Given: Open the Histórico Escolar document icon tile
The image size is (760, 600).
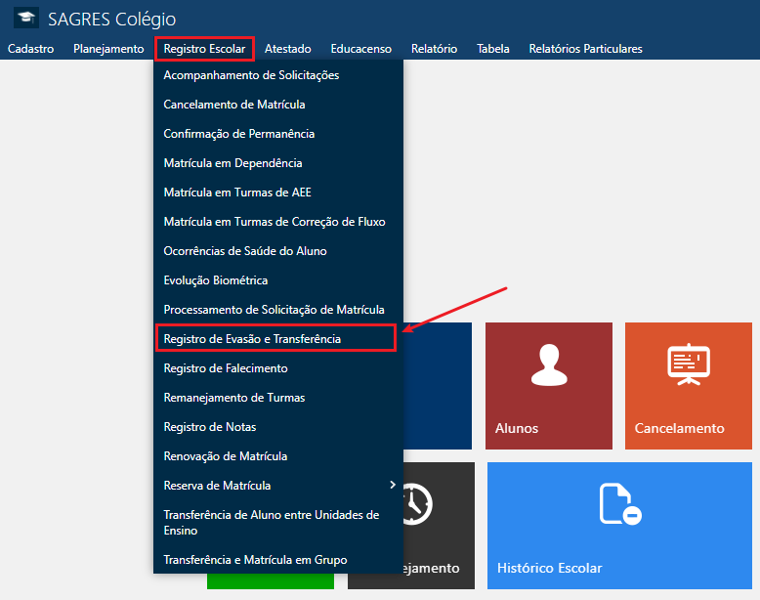Looking at the screenshot, I should [x=619, y=505].
